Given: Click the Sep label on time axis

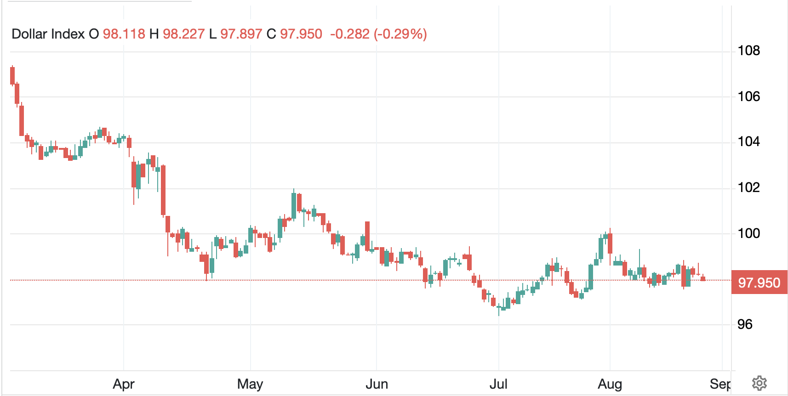Looking at the screenshot, I should [x=720, y=384].
